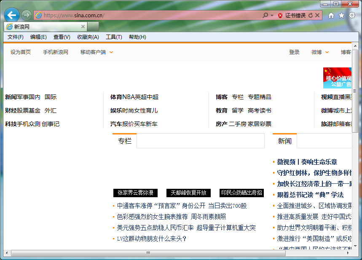This screenshot has height=260, width=362.
Task: Click the 登录 login link
Action: coord(294,52)
